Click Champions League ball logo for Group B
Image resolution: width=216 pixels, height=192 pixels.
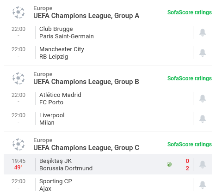coord(19,78)
